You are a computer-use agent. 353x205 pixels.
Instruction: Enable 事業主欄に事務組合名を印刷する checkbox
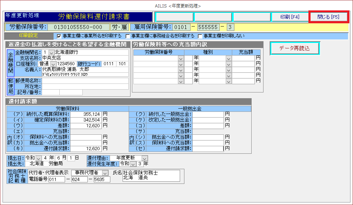(x=128, y=36)
